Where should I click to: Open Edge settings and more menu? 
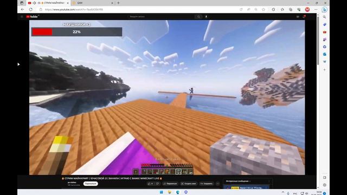(316, 10)
